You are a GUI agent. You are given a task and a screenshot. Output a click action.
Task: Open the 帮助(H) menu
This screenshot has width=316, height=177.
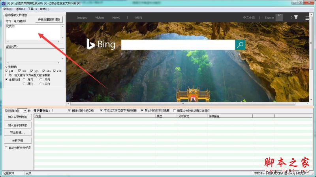click(45, 9)
